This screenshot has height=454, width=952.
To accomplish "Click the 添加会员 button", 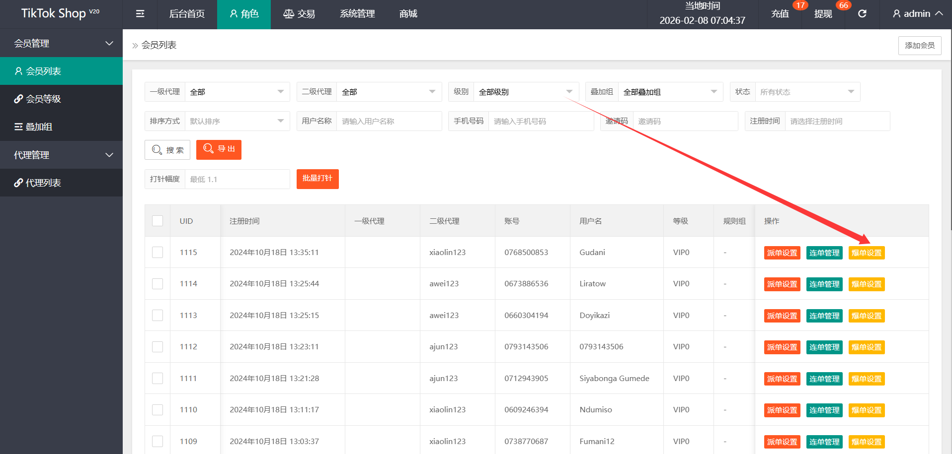I will click(919, 46).
